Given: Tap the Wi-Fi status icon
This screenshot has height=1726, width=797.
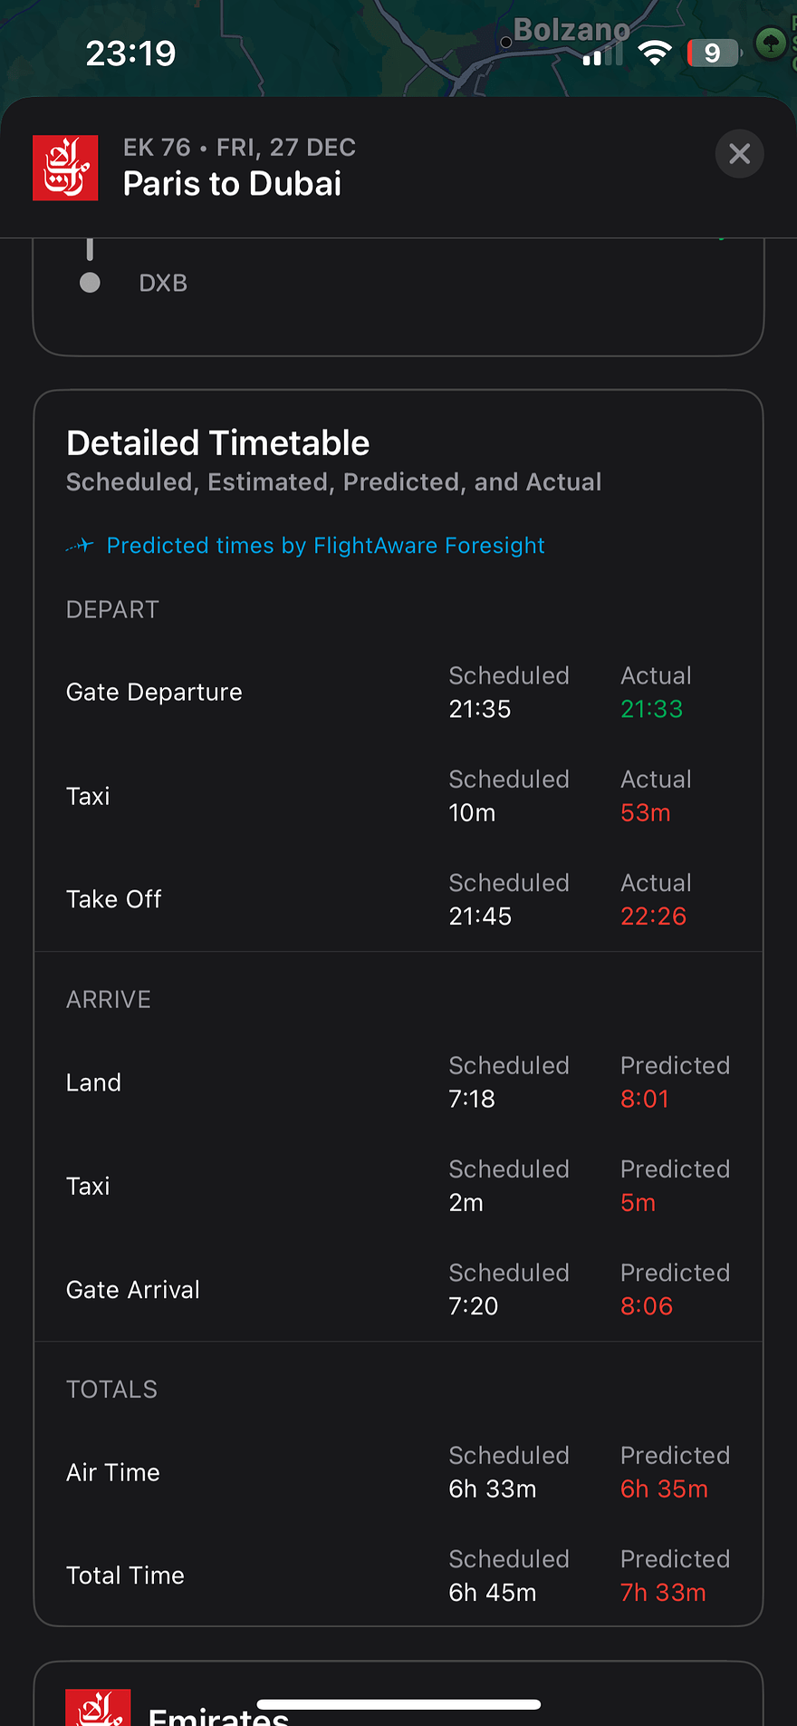Looking at the screenshot, I should [x=654, y=53].
